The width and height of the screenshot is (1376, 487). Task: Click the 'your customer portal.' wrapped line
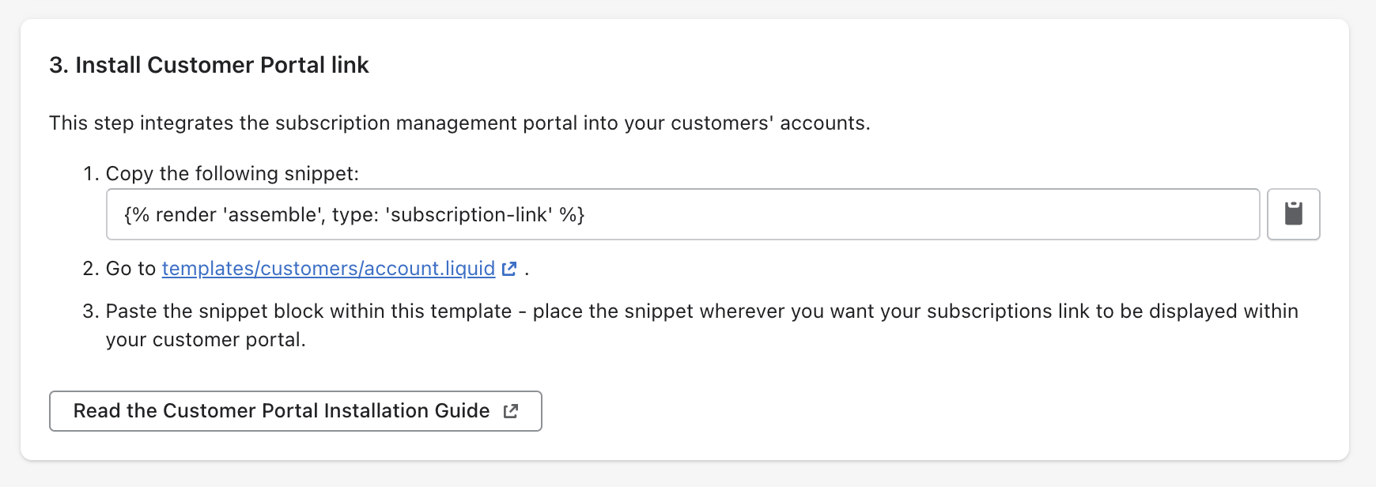pyautogui.click(x=206, y=340)
